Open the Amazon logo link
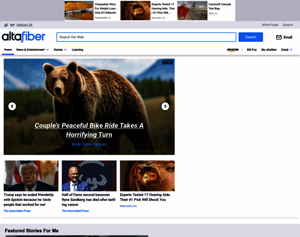Screen dimensions: 300x237 click(232, 50)
